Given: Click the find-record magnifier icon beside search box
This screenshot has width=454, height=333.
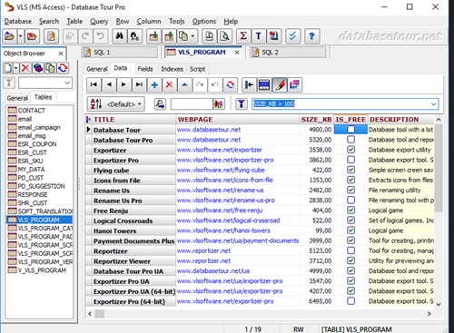Looking at the screenshot, I should click(160, 104).
